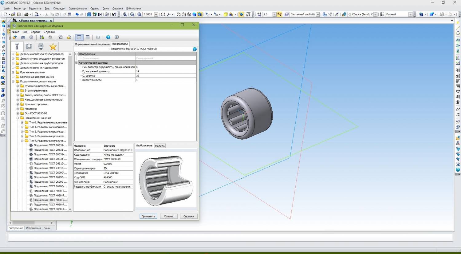461x254 pixels.
Task: Click the add-to-favorites star icon in library toolbar
Action: click(14, 37)
